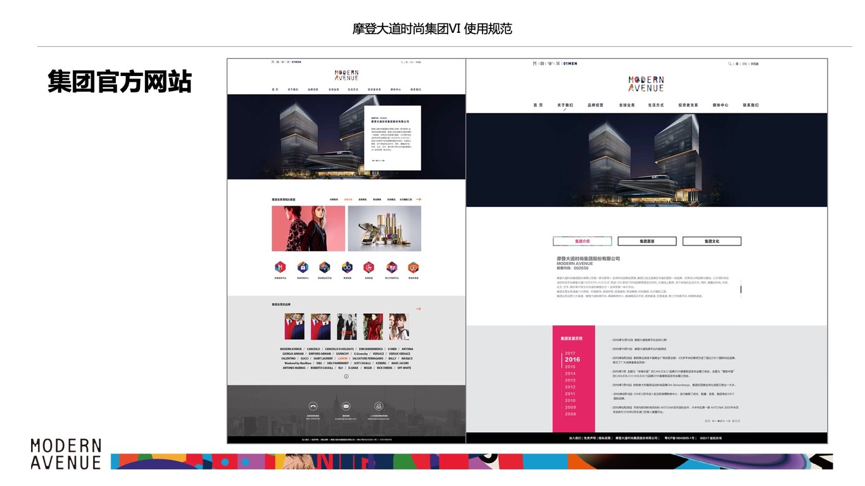Click the cosmetics and lipsticks image
865x486 pixels.
tap(384, 228)
